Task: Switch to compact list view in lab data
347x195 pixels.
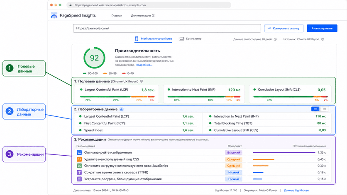Action: point(325,109)
